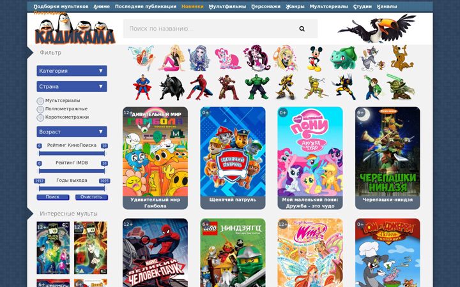This screenshot has height=287, width=460.
Task: Expand the Категория dropdown
Action: [72, 71]
